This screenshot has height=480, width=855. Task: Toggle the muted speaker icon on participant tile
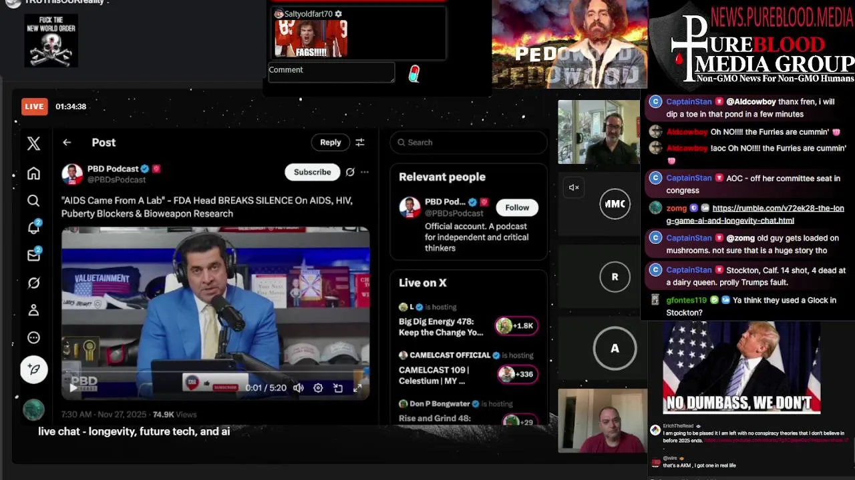click(x=574, y=187)
